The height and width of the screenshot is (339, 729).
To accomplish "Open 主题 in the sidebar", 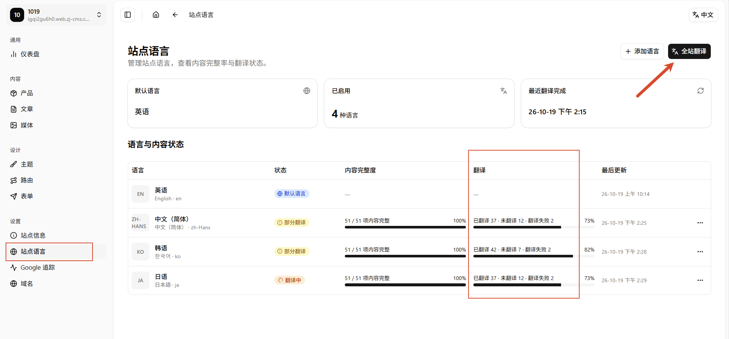I will coord(56,164).
